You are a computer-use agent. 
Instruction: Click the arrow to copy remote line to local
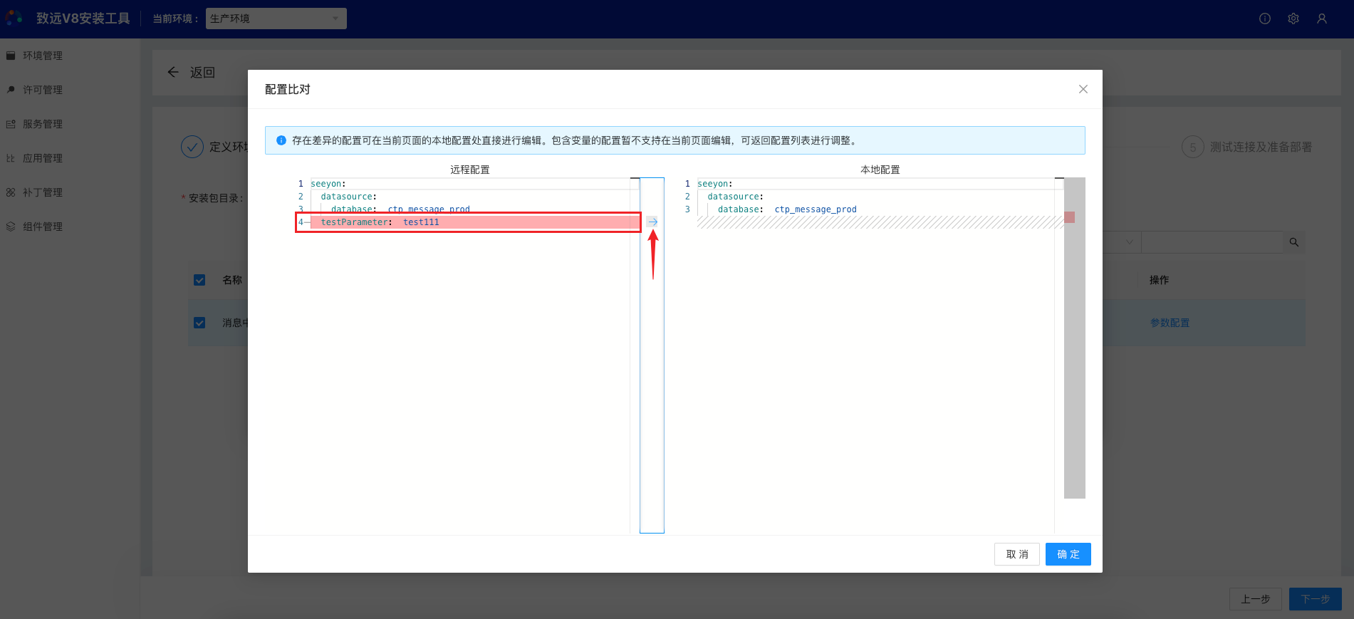652,222
